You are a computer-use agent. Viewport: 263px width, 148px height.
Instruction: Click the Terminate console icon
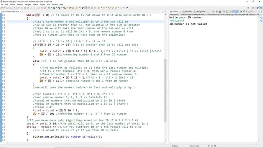pyautogui.click(x=214, y=12)
